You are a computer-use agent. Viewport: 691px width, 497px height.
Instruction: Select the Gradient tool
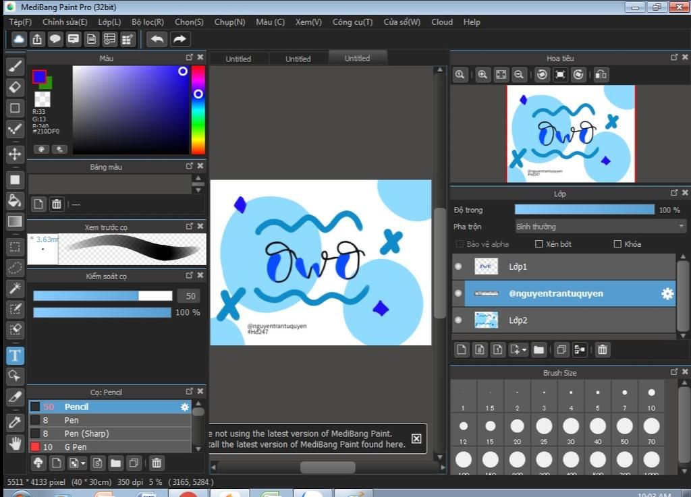point(15,221)
